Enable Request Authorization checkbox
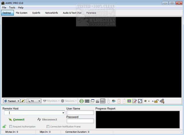The width and height of the screenshot is (184, 135). click(x=11, y=126)
